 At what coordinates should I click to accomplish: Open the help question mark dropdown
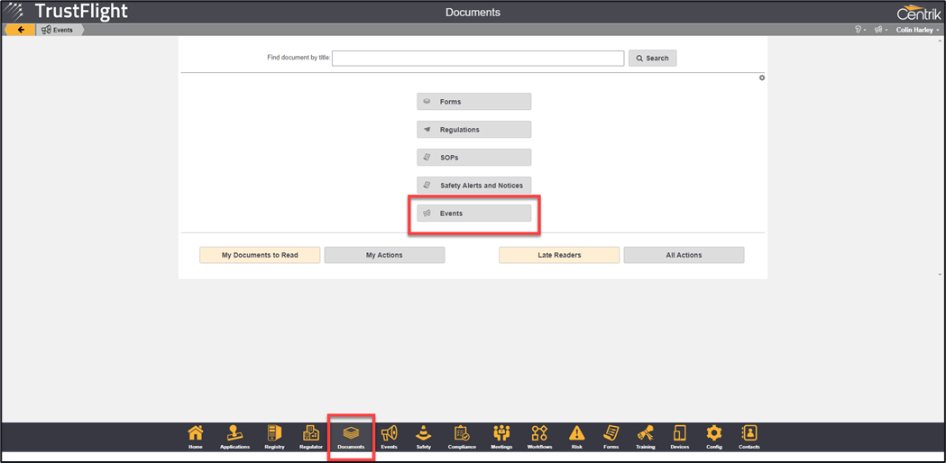860,30
